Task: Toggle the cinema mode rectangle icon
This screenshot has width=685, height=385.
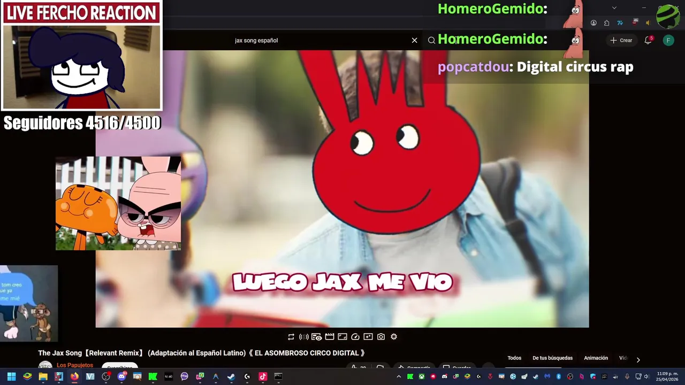Action: coord(342,337)
